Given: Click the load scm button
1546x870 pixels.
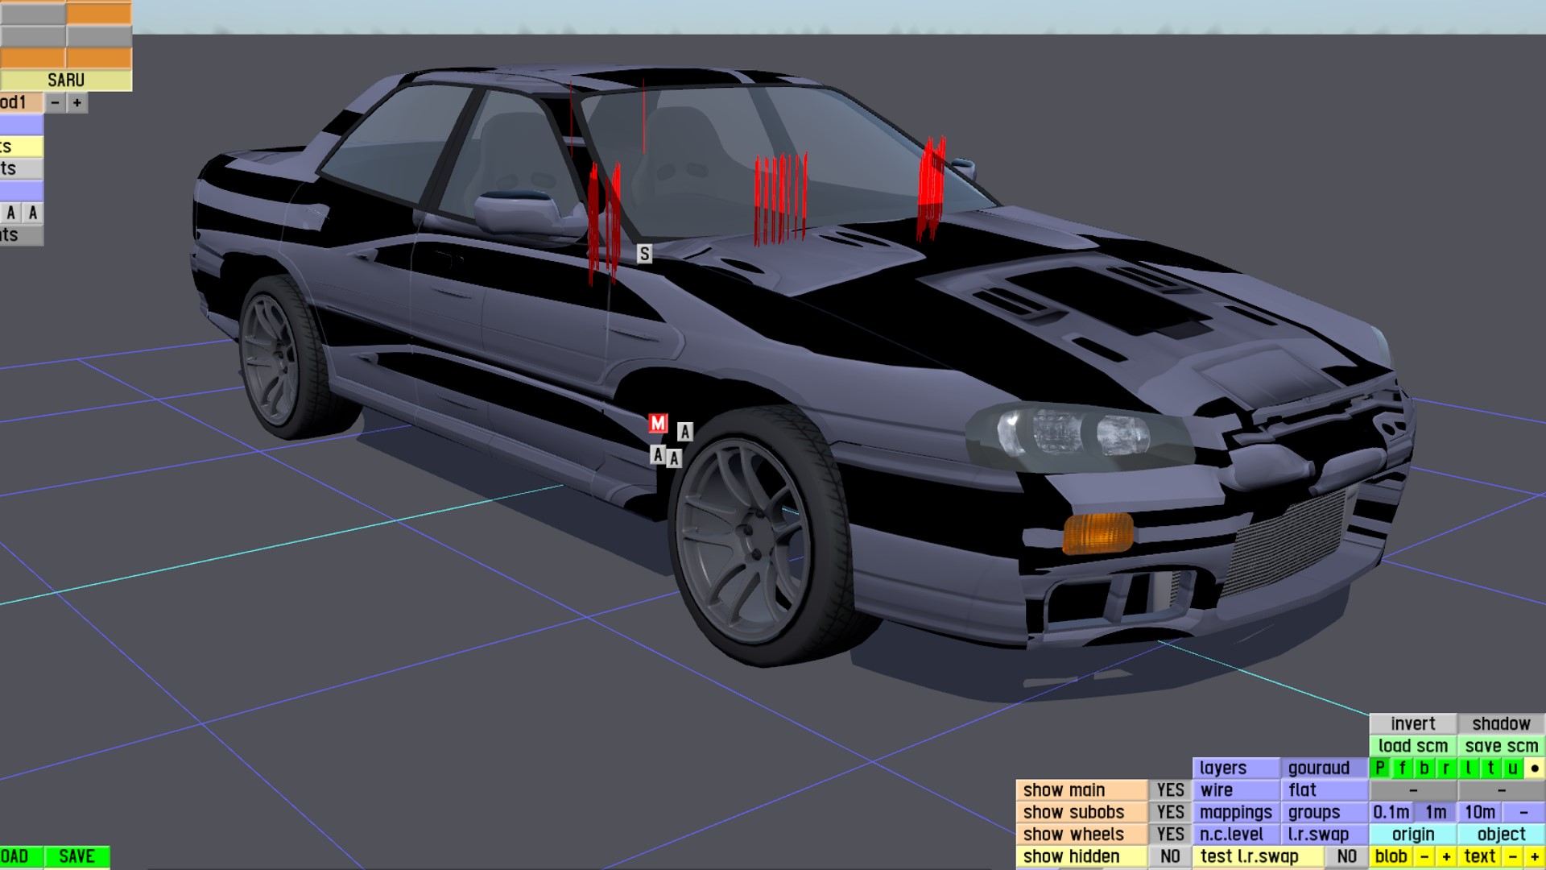Looking at the screenshot, I should [x=1412, y=746].
